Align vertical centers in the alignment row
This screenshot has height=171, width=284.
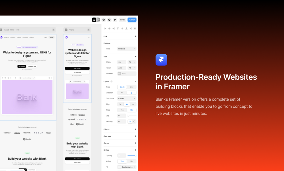point(122,29)
